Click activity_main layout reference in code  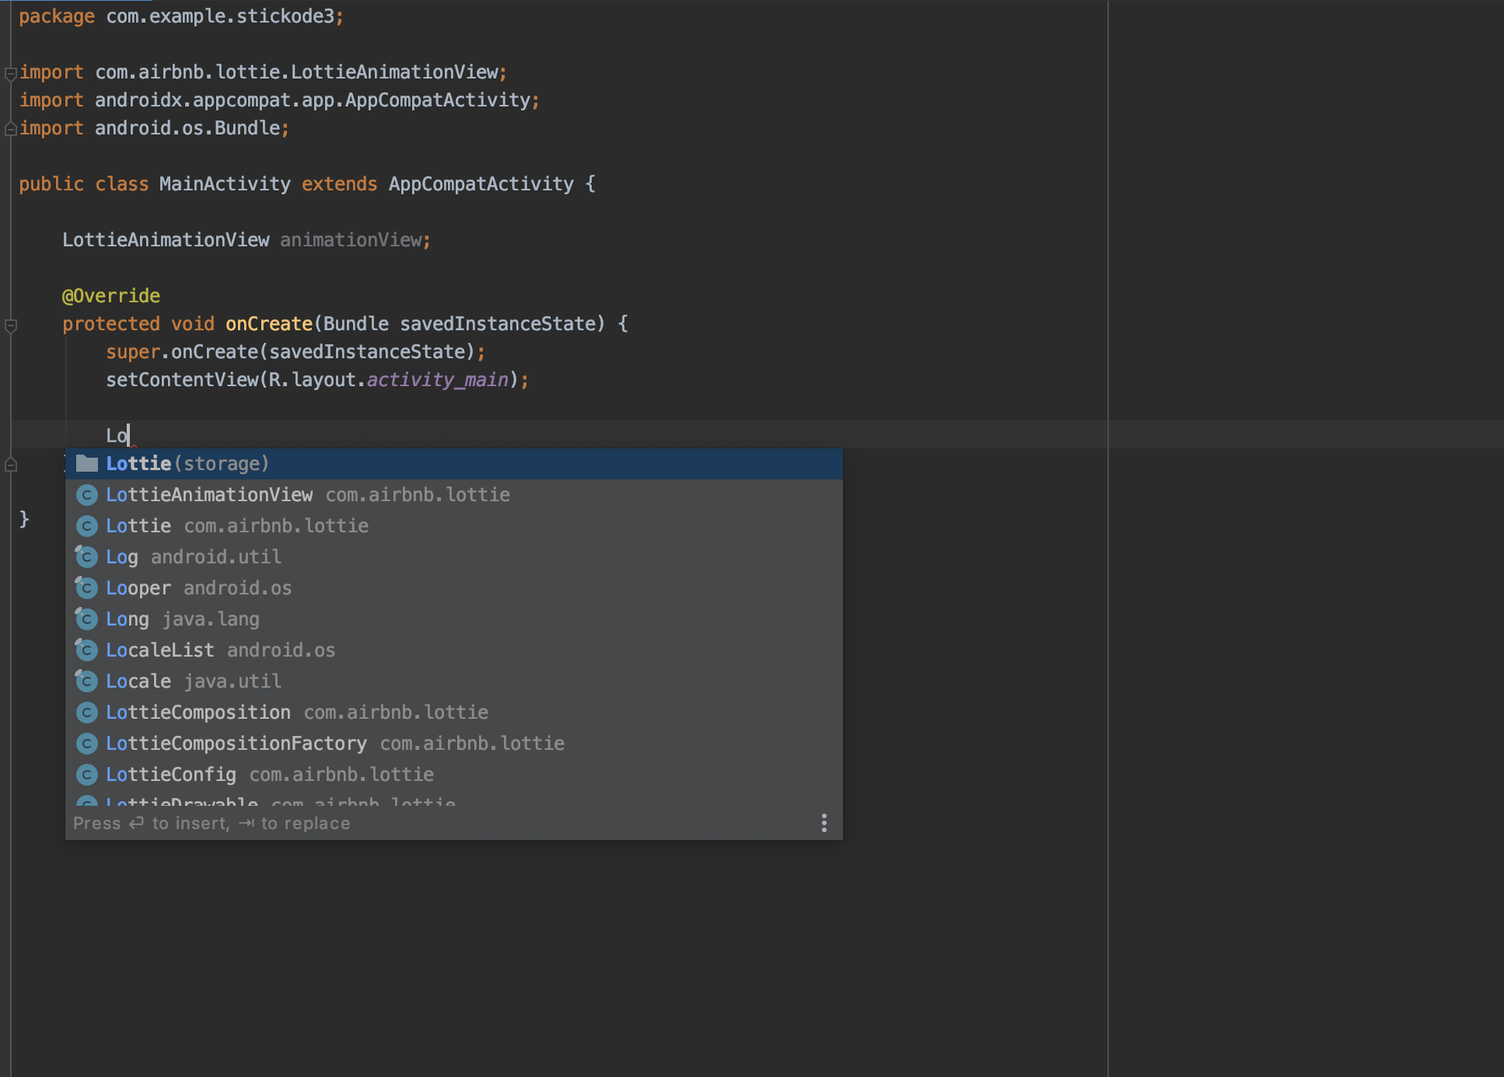click(437, 380)
